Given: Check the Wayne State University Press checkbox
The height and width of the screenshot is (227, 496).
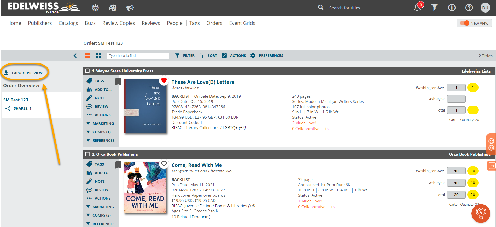Looking at the screenshot, I should [87, 71].
